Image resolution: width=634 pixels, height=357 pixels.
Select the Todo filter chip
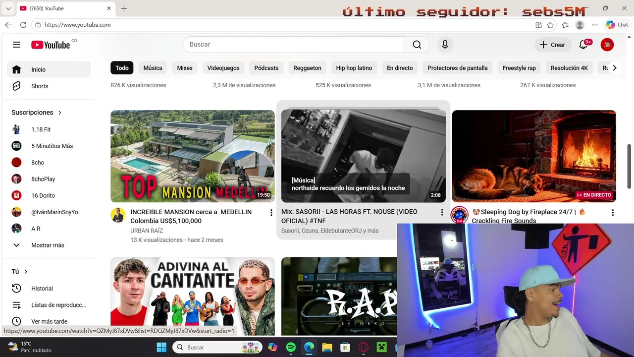pyautogui.click(x=122, y=68)
